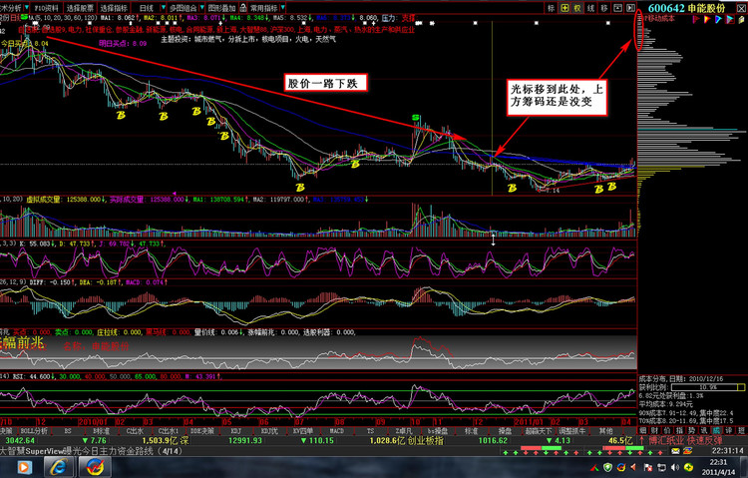Select the Z卓凡 indicator tab
The width and height of the screenshot is (748, 478).
pos(404,431)
